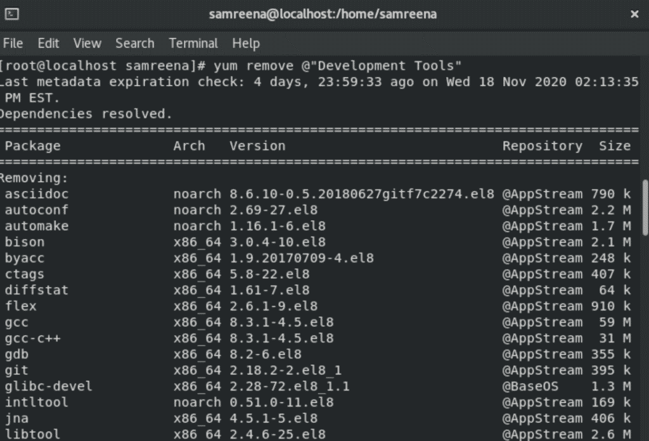Click the window title showing samreena@localhost
This screenshot has height=441, width=649.
pos(324,14)
